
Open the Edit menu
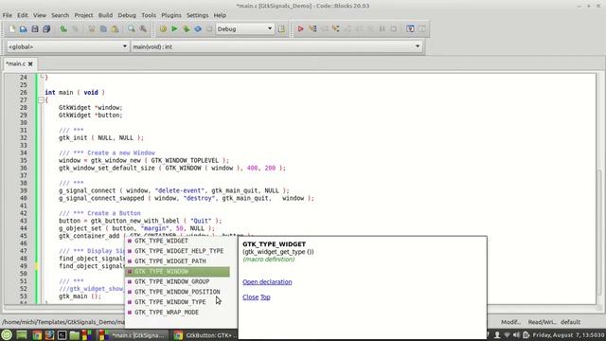(23, 15)
